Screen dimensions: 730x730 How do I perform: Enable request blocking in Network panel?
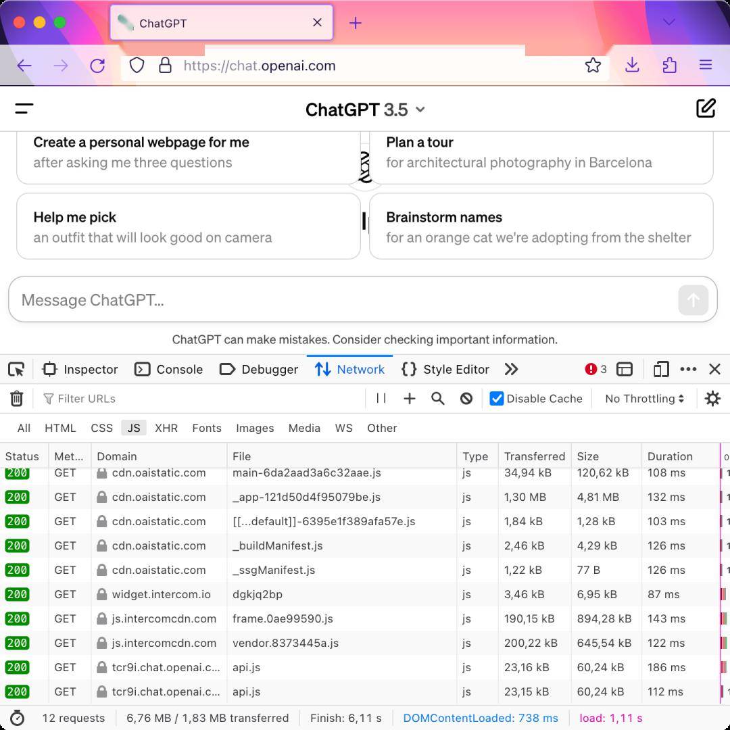(x=466, y=398)
